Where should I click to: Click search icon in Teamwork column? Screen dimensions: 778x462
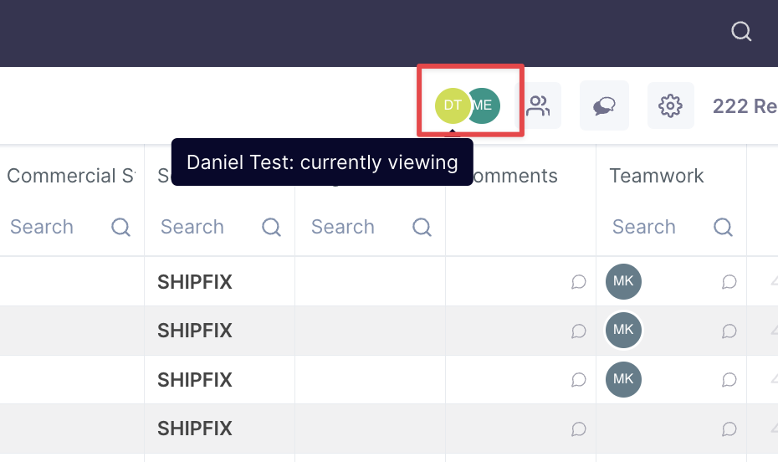724,227
